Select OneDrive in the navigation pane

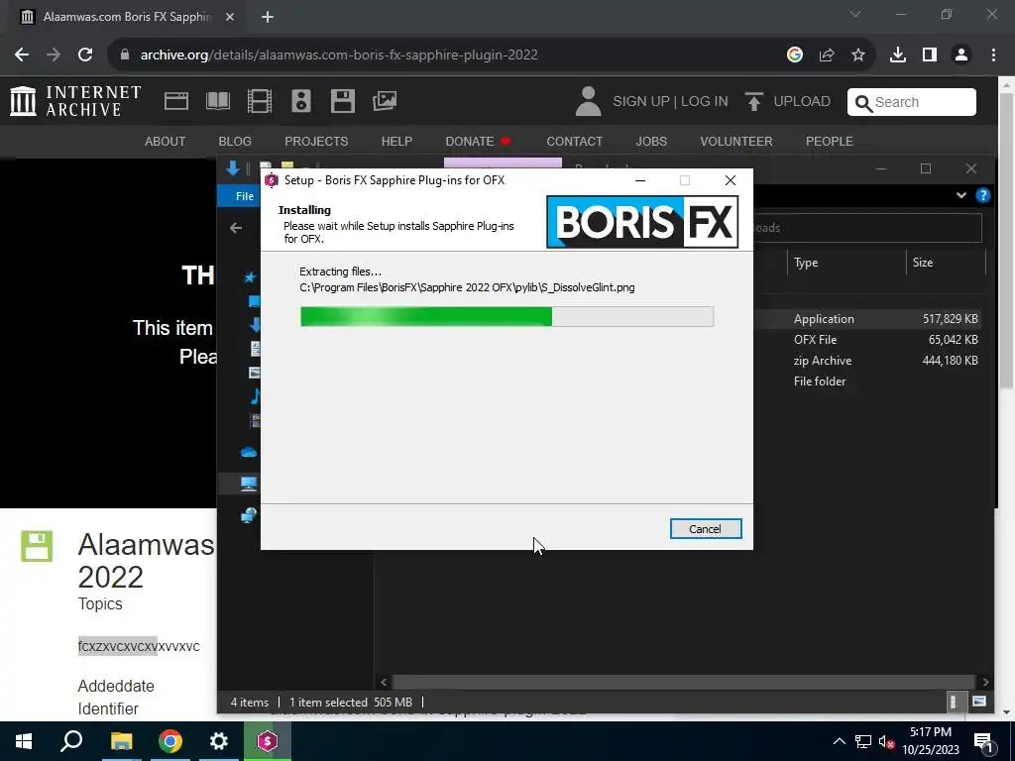[249, 452]
